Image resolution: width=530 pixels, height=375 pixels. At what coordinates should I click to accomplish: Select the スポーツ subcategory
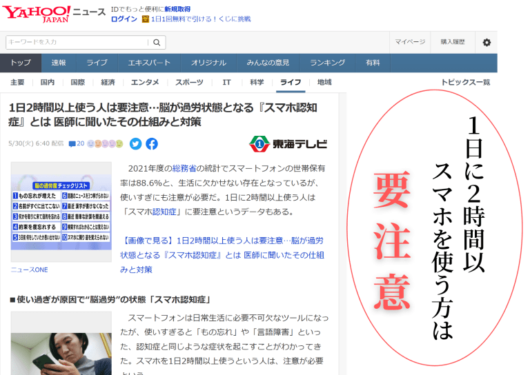(x=189, y=83)
